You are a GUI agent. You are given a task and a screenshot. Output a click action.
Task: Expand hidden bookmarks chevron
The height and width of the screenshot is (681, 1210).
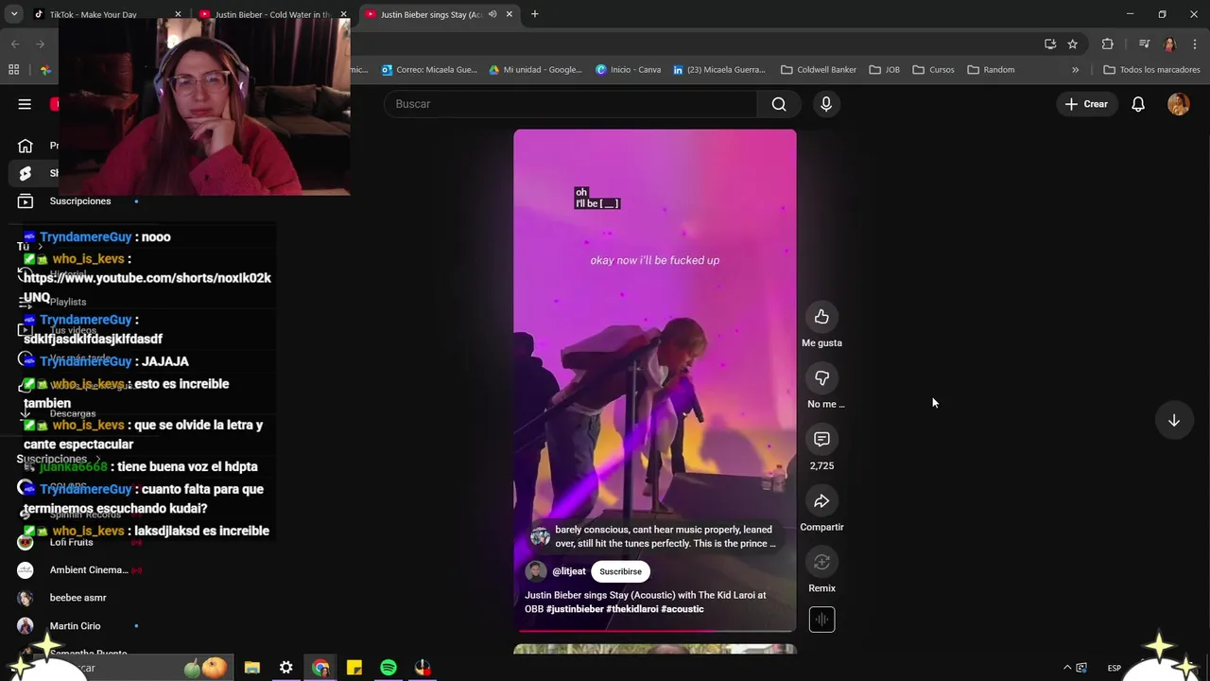coord(1075,69)
